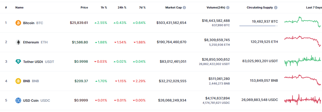Open the Ethereum name link
This screenshot has width=322, height=112.
pos(31,42)
